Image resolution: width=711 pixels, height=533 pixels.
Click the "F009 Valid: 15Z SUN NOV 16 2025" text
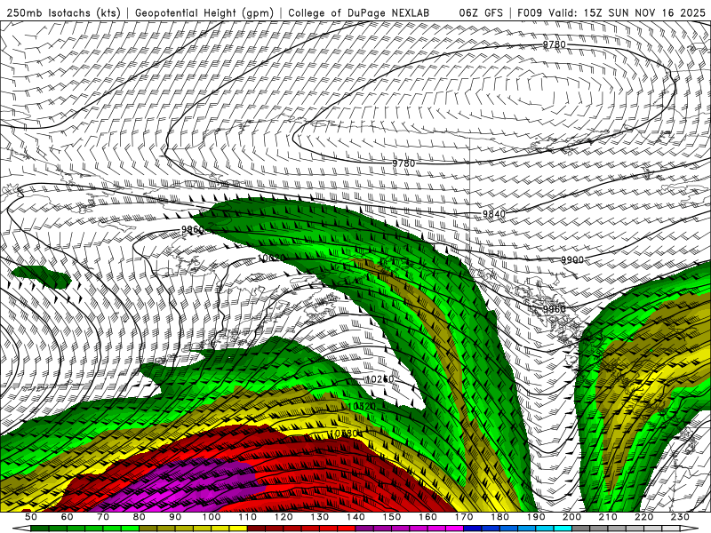tap(611, 12)
